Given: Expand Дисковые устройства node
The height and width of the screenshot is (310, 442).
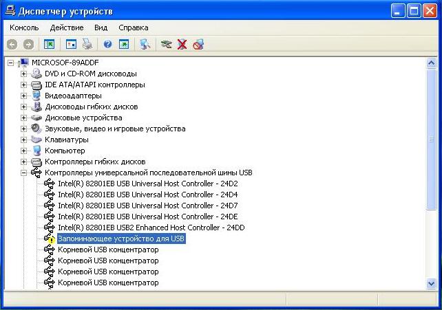Looking at the screenshot, I should click(23, 118).
